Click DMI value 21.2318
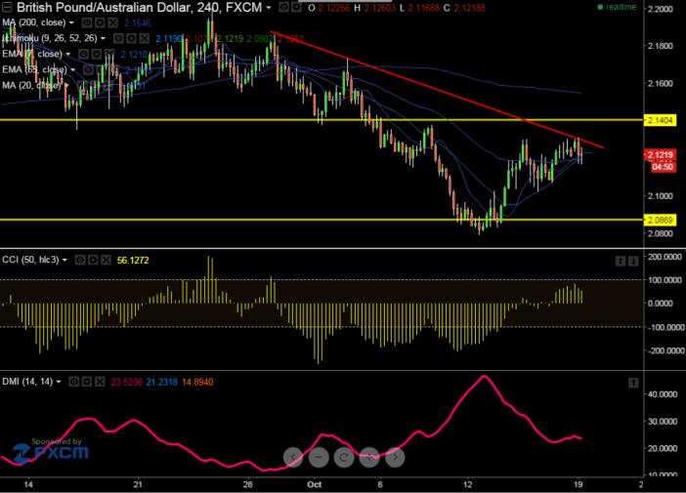686x493 pixels. point(162,383)
